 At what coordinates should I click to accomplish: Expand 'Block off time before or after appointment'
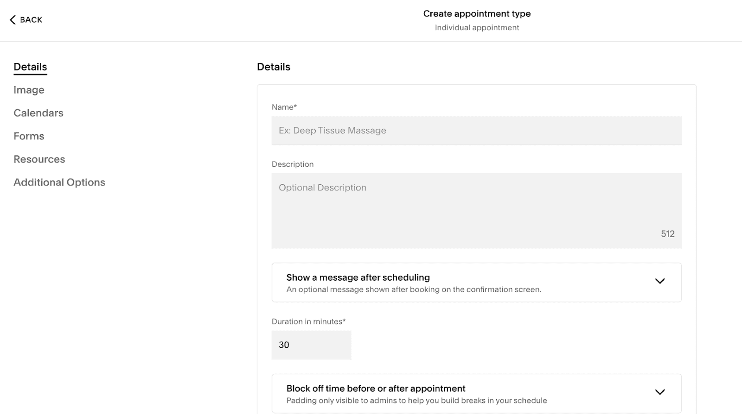click(x=476, y=393)
